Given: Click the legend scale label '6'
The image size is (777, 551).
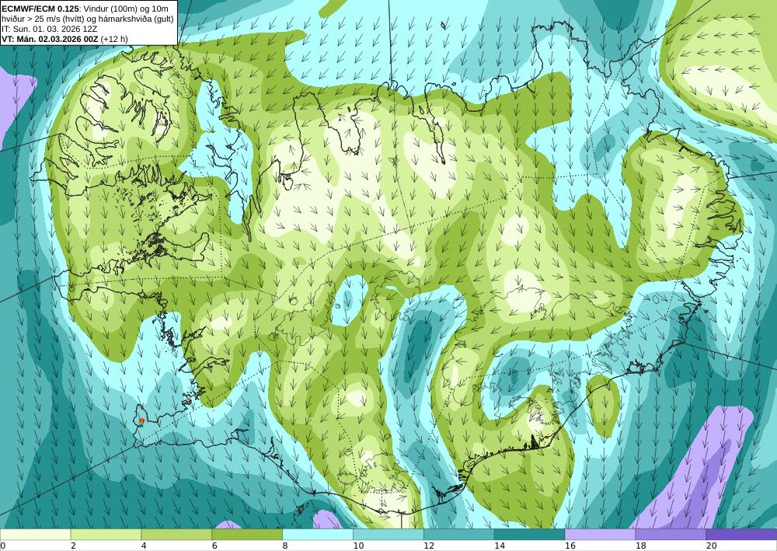Looking at the screenshot, I should click(214, 546).
